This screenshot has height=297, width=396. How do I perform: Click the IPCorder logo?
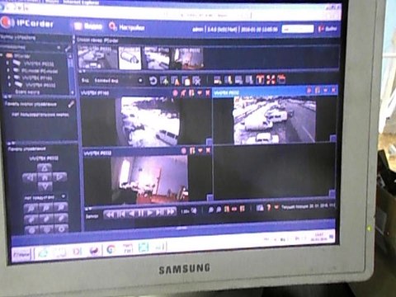[x=27, y=23]
